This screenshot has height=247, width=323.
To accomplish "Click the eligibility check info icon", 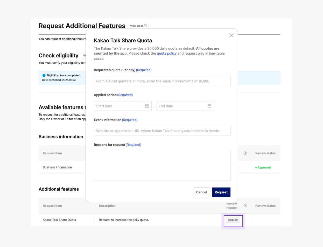I will (44, 75).
